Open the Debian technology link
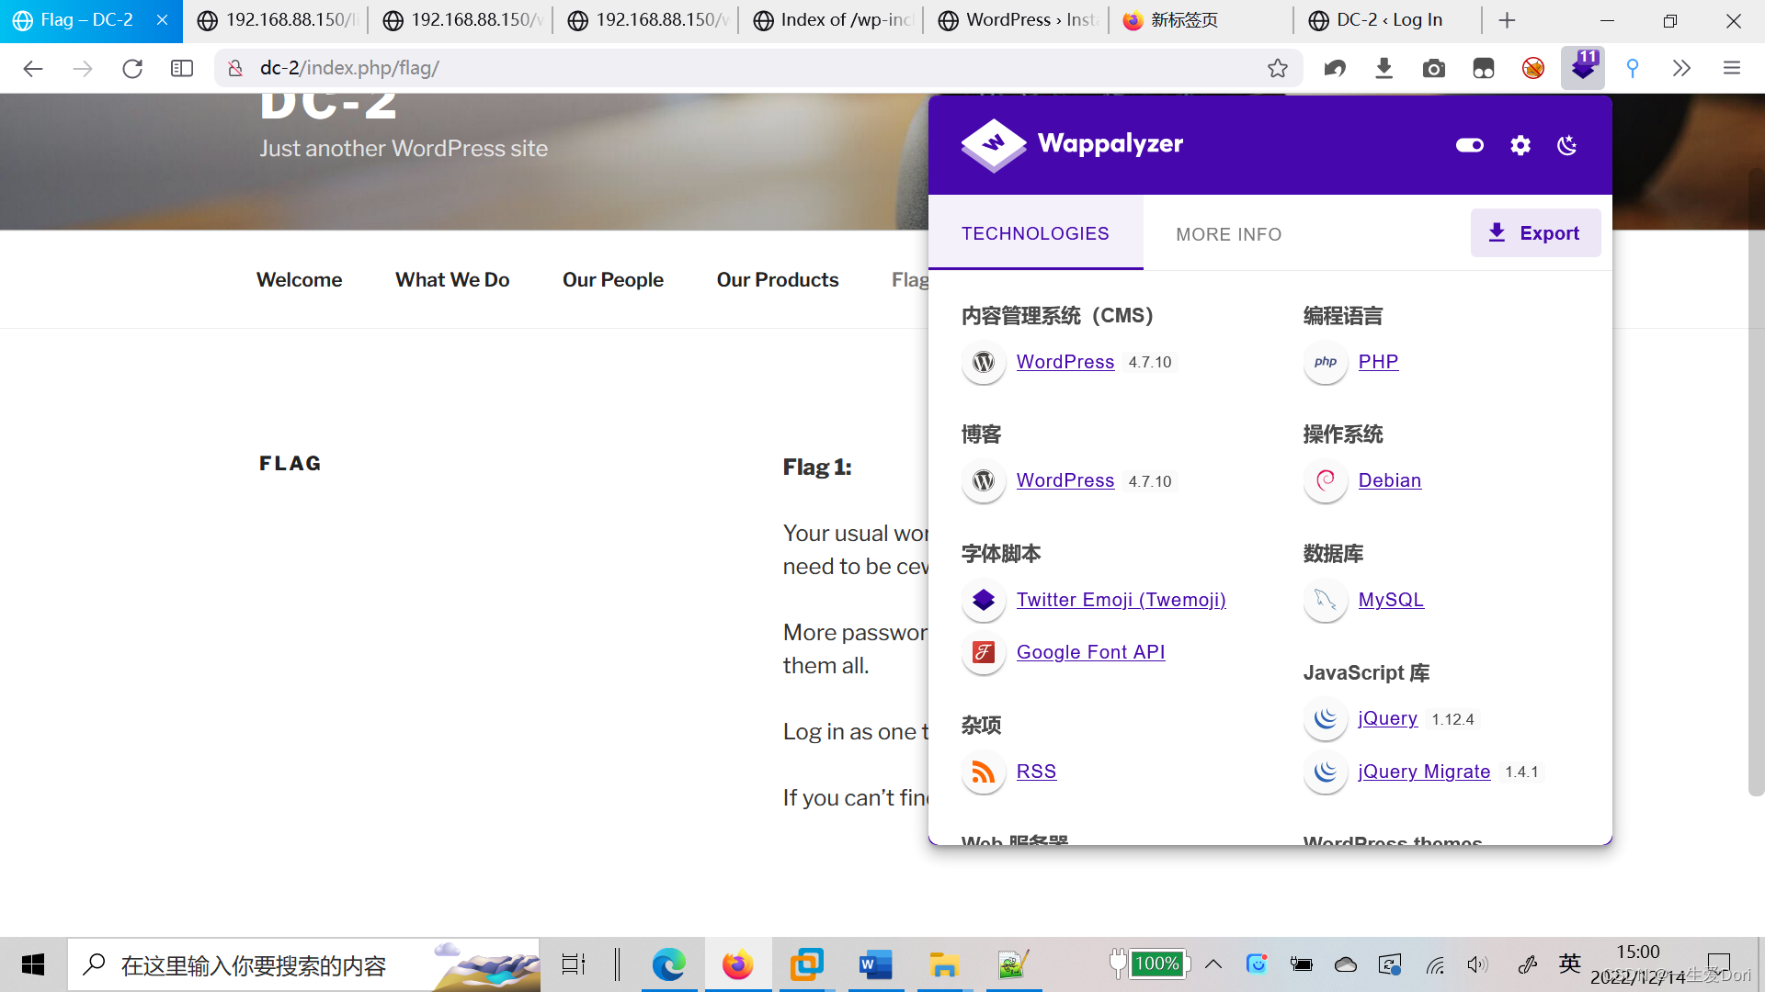The height and width of the screenshot is (992, 1765). point(1389,480)
